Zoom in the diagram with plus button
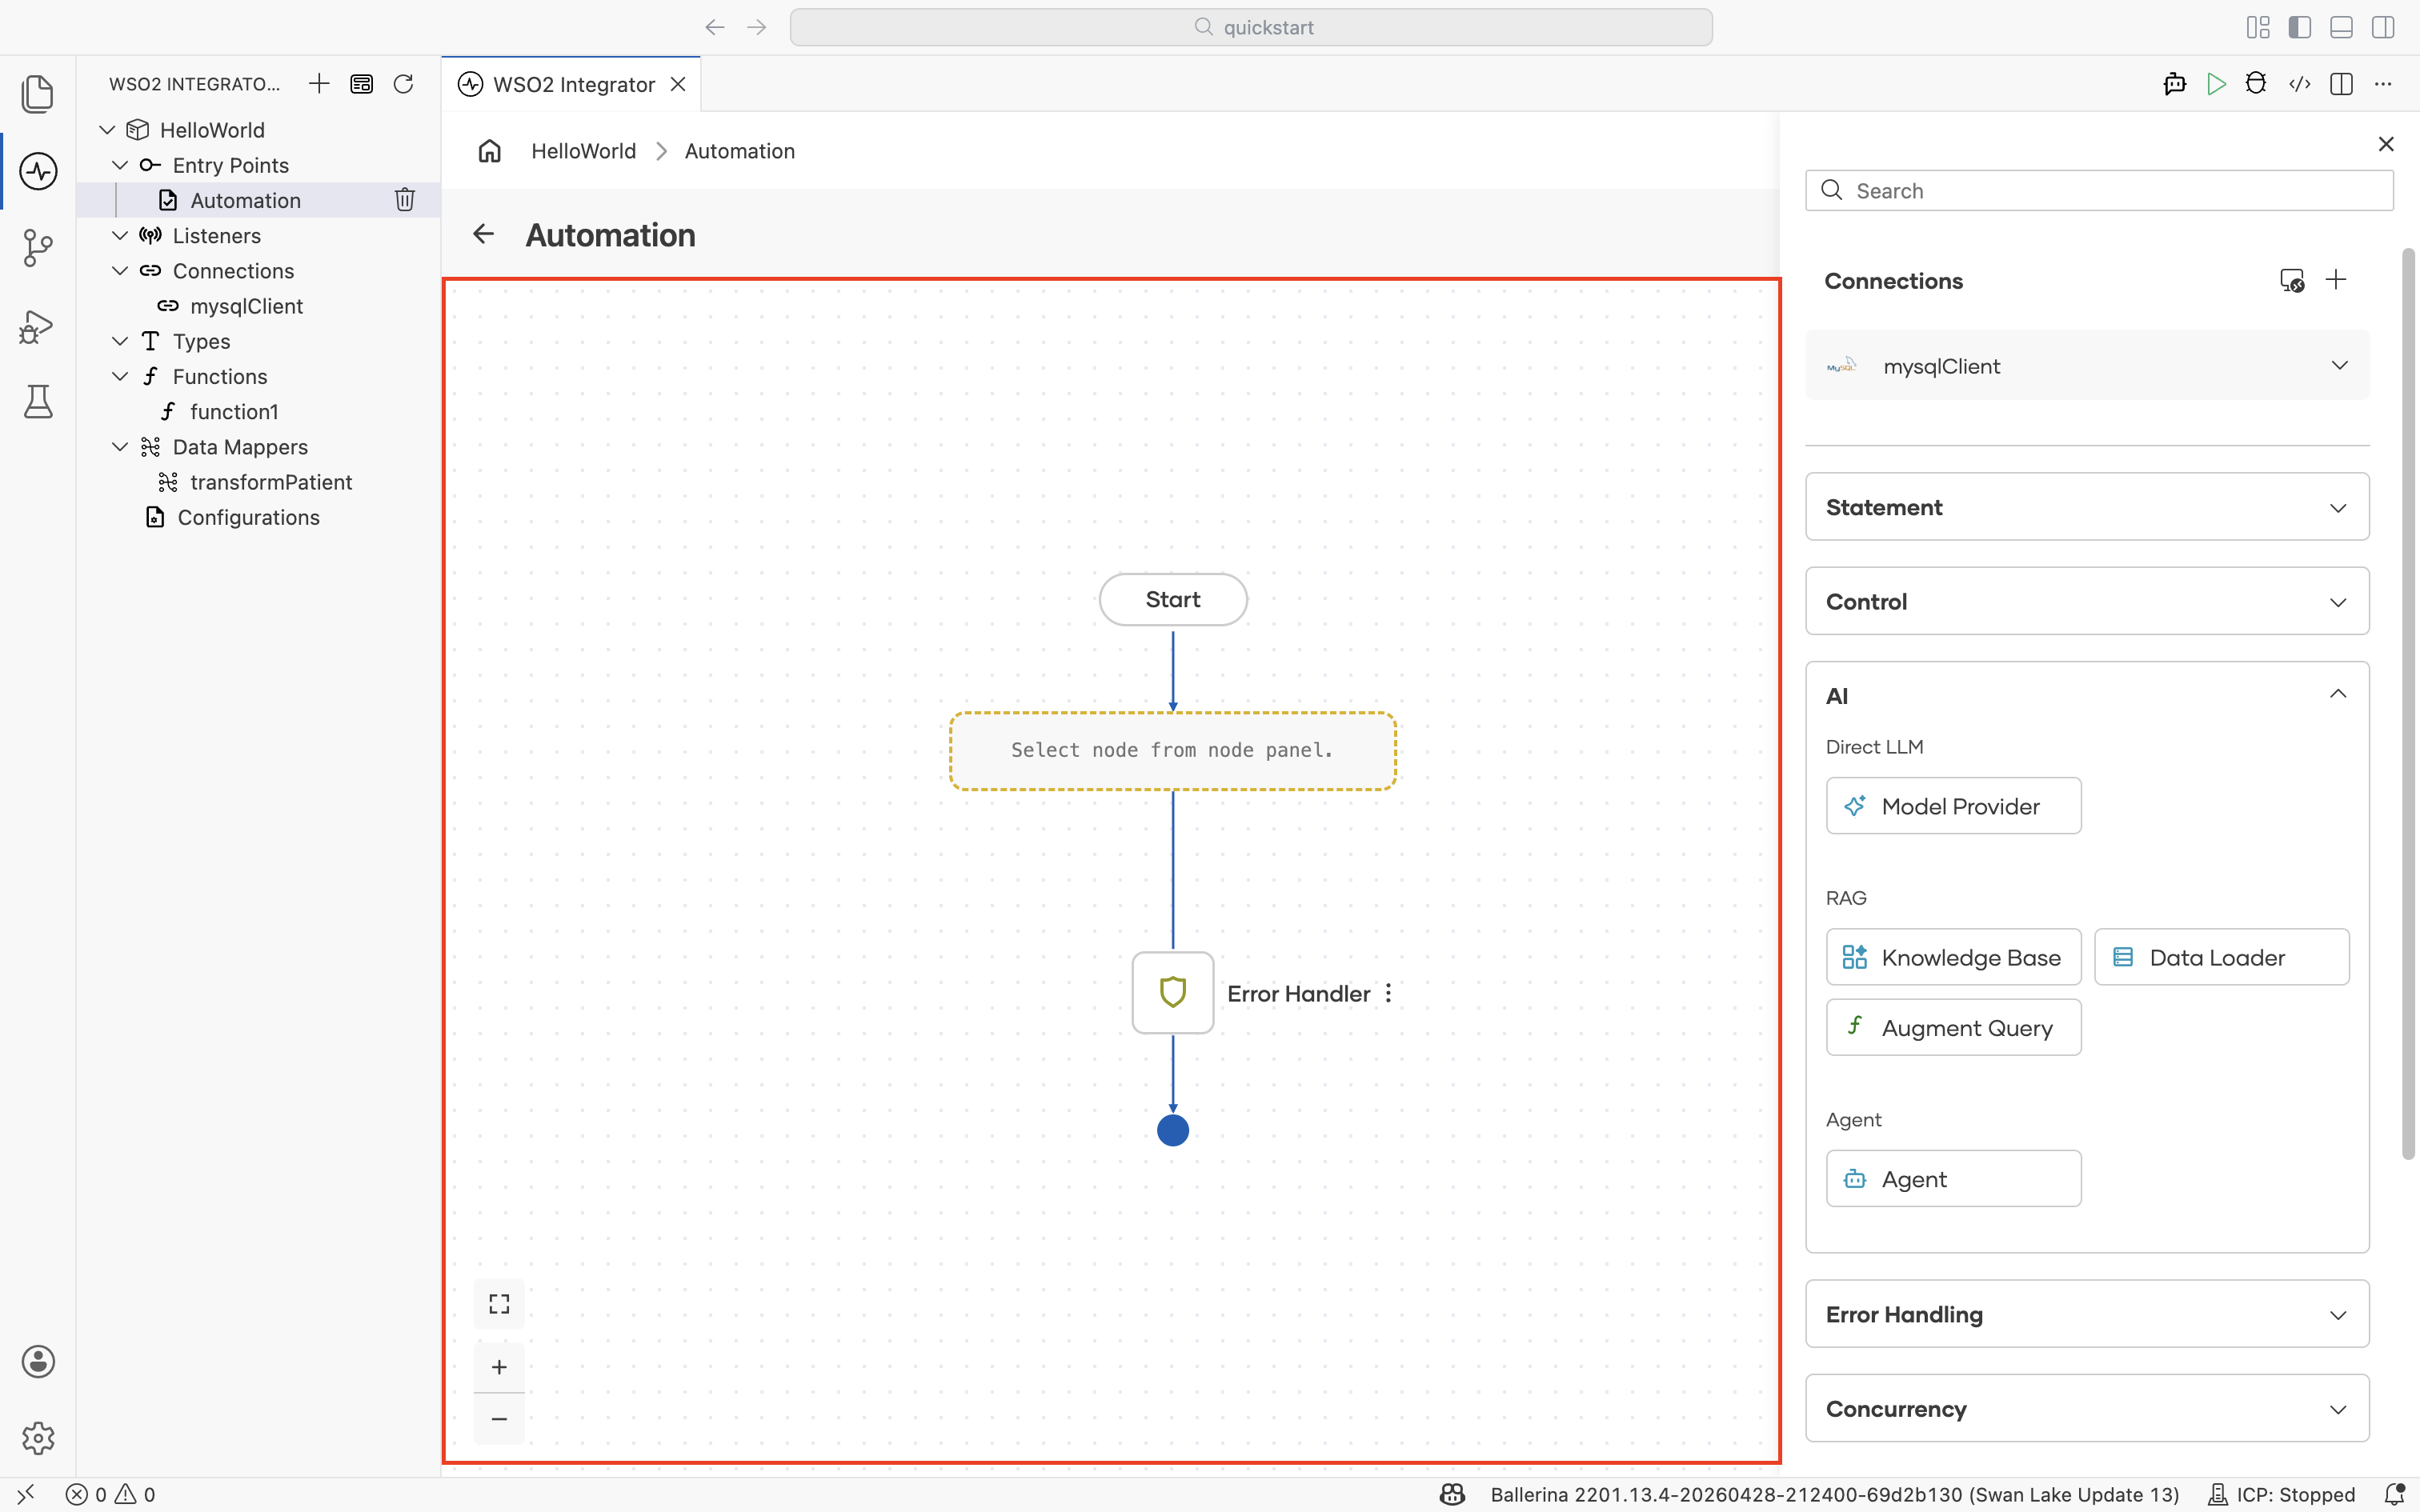Image resolution: width=2420 pixels, height=1512 pixels. tap(499, 1367)
